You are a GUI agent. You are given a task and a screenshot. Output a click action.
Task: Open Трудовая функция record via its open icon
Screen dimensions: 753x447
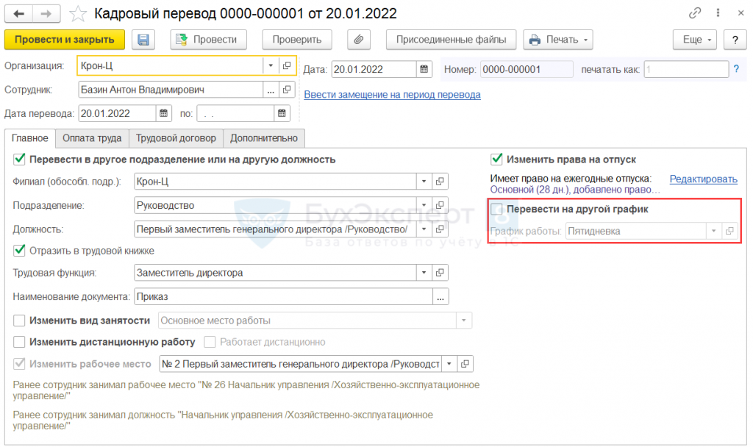pyautogui.click(x=440, y=272)
